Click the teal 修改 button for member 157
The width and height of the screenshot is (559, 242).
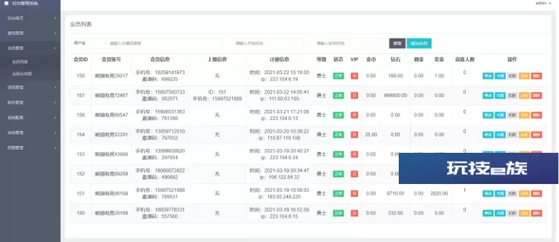pyautogui.click(x=488, y=95)
